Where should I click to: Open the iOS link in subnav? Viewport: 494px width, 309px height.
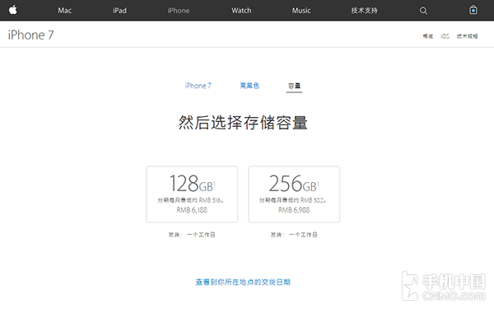click(x=445, y=36)
